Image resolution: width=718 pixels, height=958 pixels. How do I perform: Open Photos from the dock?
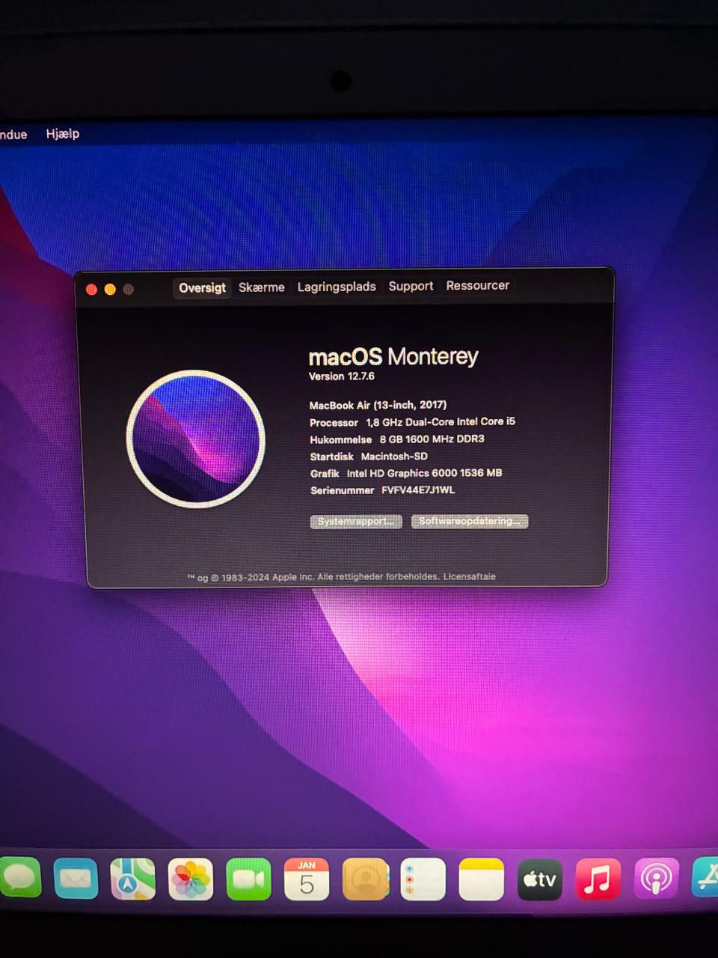coord(191,879)
